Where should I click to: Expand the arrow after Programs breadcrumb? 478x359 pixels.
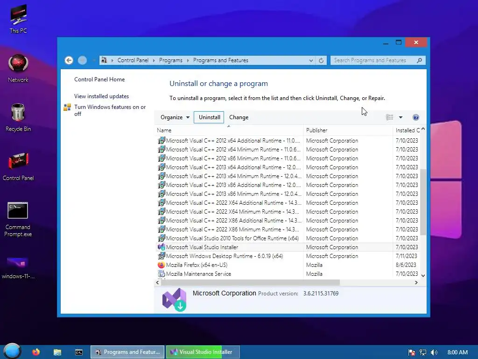pyautogui.click(x=188, y=60)
